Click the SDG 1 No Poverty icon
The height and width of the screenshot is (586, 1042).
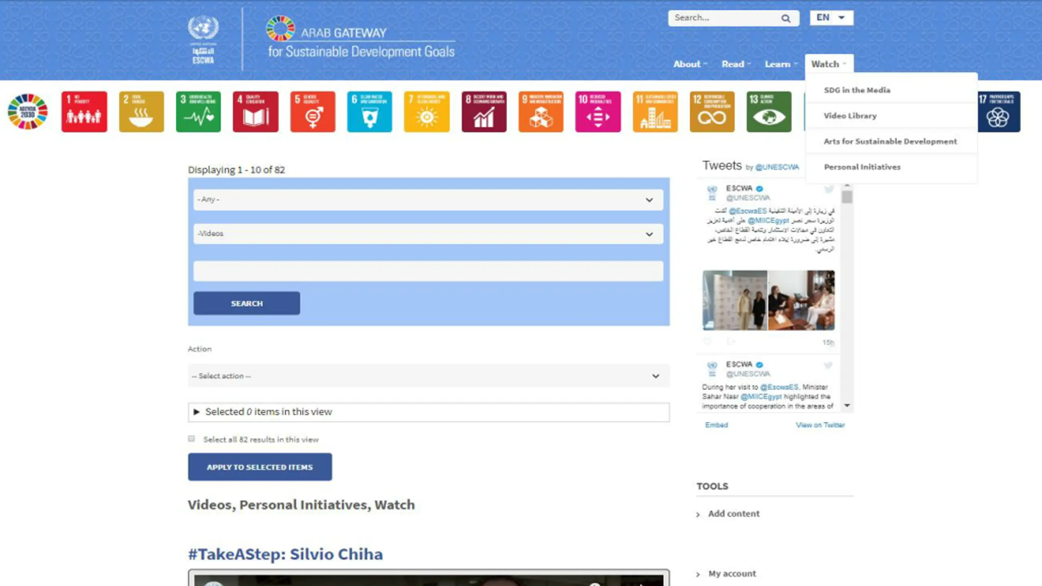point(84,112)
